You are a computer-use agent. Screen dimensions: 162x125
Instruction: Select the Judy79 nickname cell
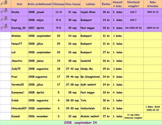point(16,69)
